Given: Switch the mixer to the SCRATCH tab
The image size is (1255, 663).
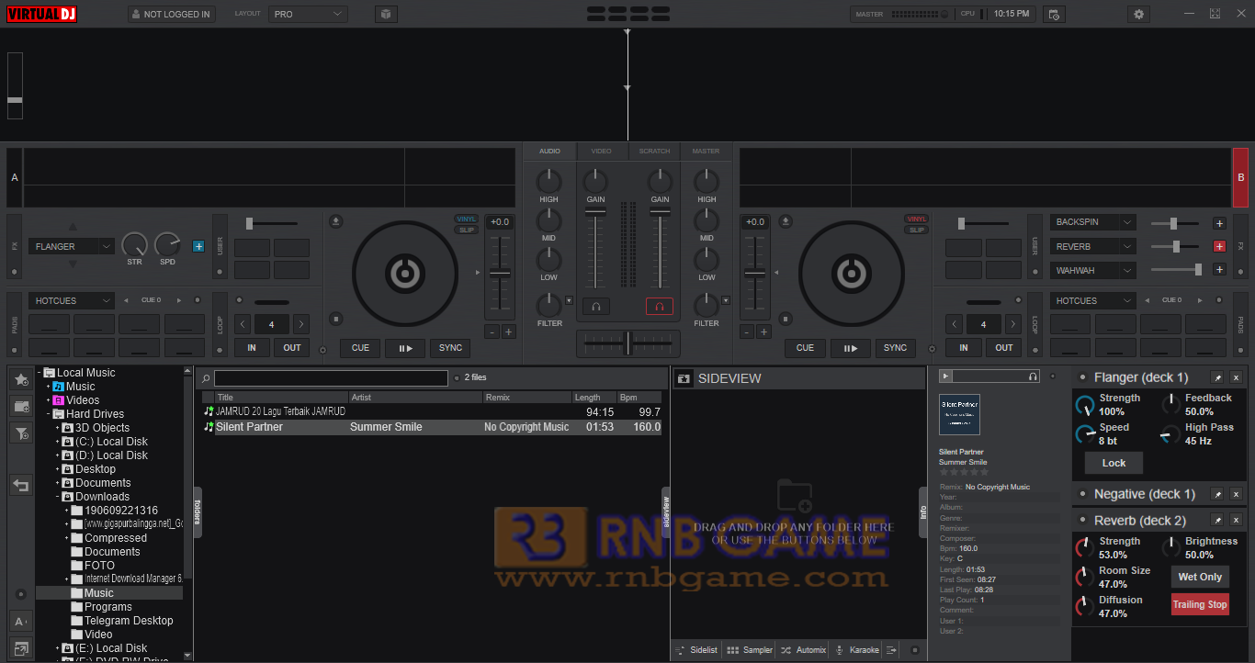Looking at the screenshot, I should pyautogui.click(x=654, y=151).
